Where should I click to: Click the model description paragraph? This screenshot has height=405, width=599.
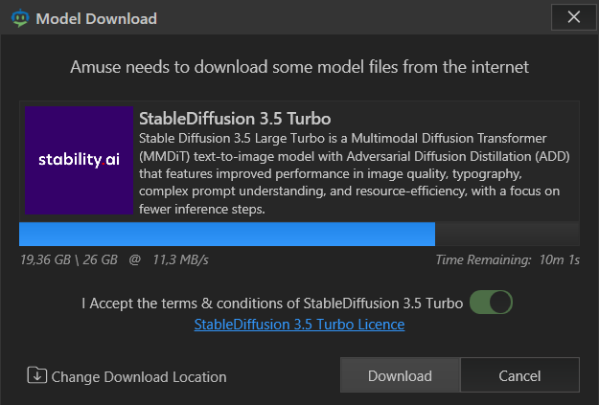click(x=354, y=173)
